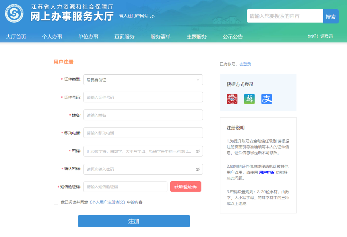Open the 省人社门户网站 link
Image resolution: width=347 pixels, height=237 pixels.
click(x=134, y=16)
